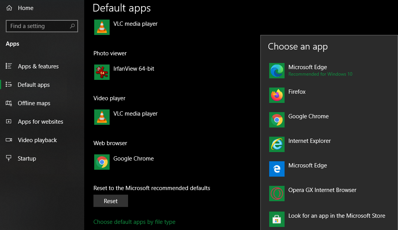Navigate to Apps & features
The height and width of the screenshot is (230, 398).
[38, 66]
